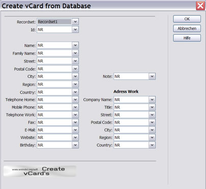
Task: Open the Fax field dropdown
Action: [x=58, y=122]
